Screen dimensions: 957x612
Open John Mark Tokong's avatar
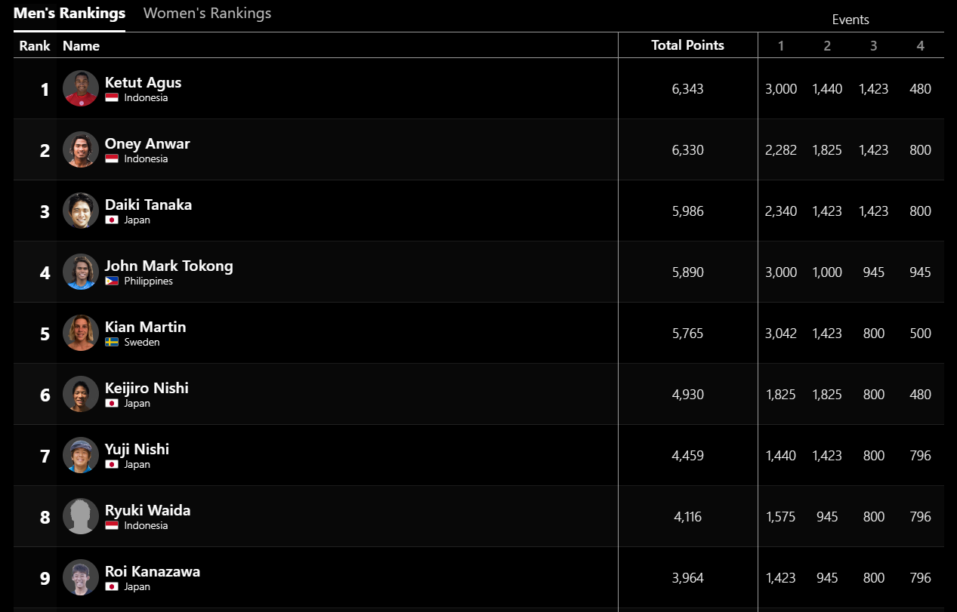click(x=81, y=272)
